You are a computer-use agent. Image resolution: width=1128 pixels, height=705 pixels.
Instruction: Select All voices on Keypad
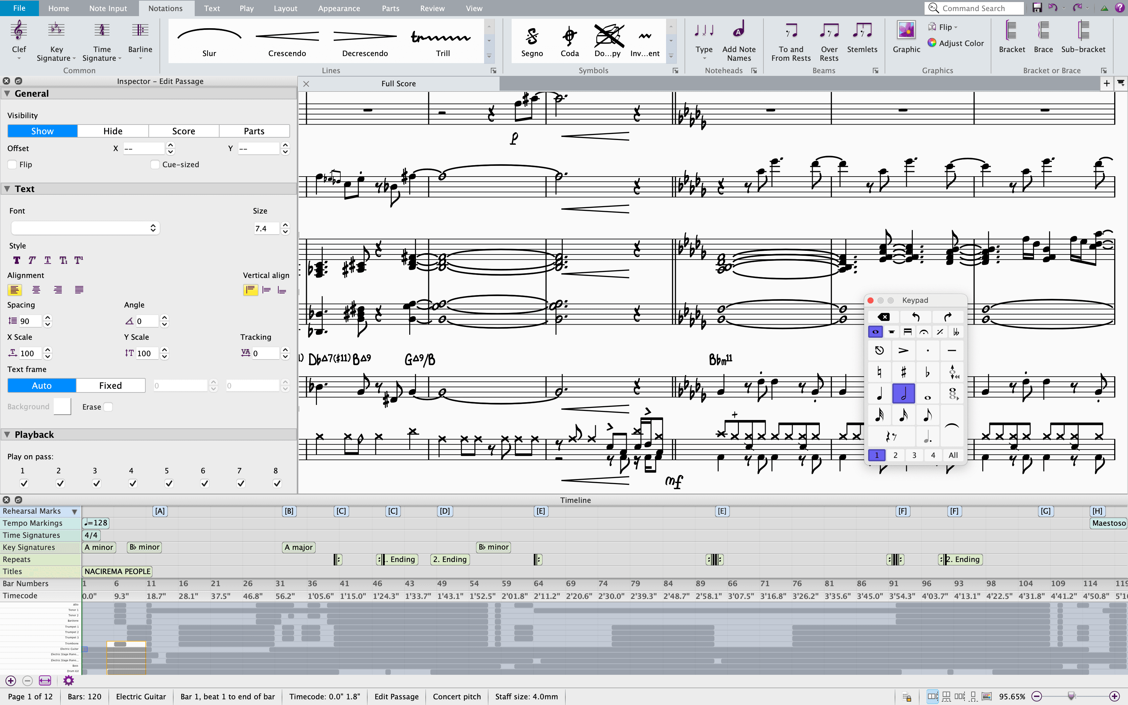953,455
